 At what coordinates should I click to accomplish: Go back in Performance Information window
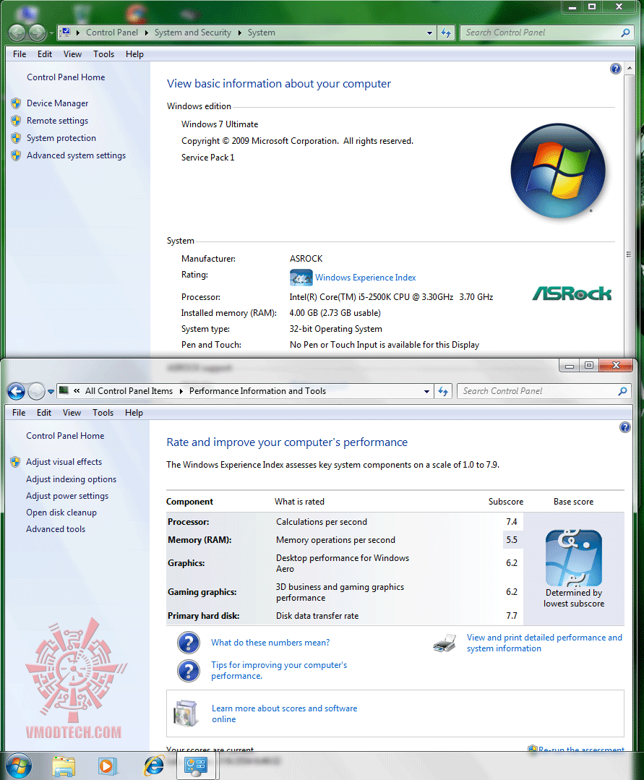[x=17, y=392]
